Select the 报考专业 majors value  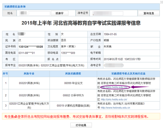pyautogui.click(x=52, y=65)
